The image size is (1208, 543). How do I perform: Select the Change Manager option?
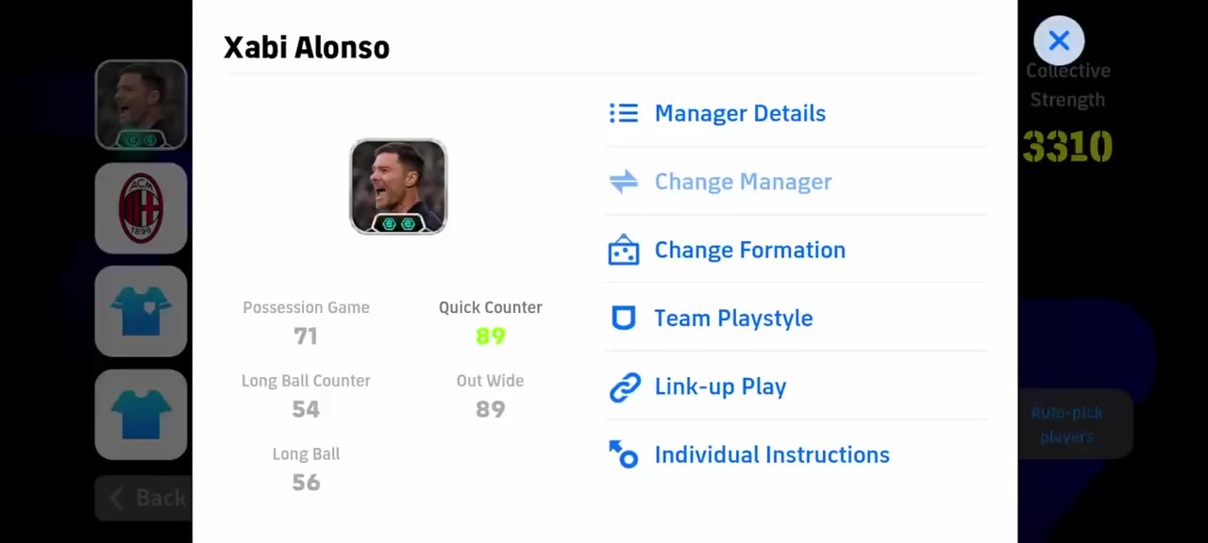pyautogui.click(x=743, y=182)
